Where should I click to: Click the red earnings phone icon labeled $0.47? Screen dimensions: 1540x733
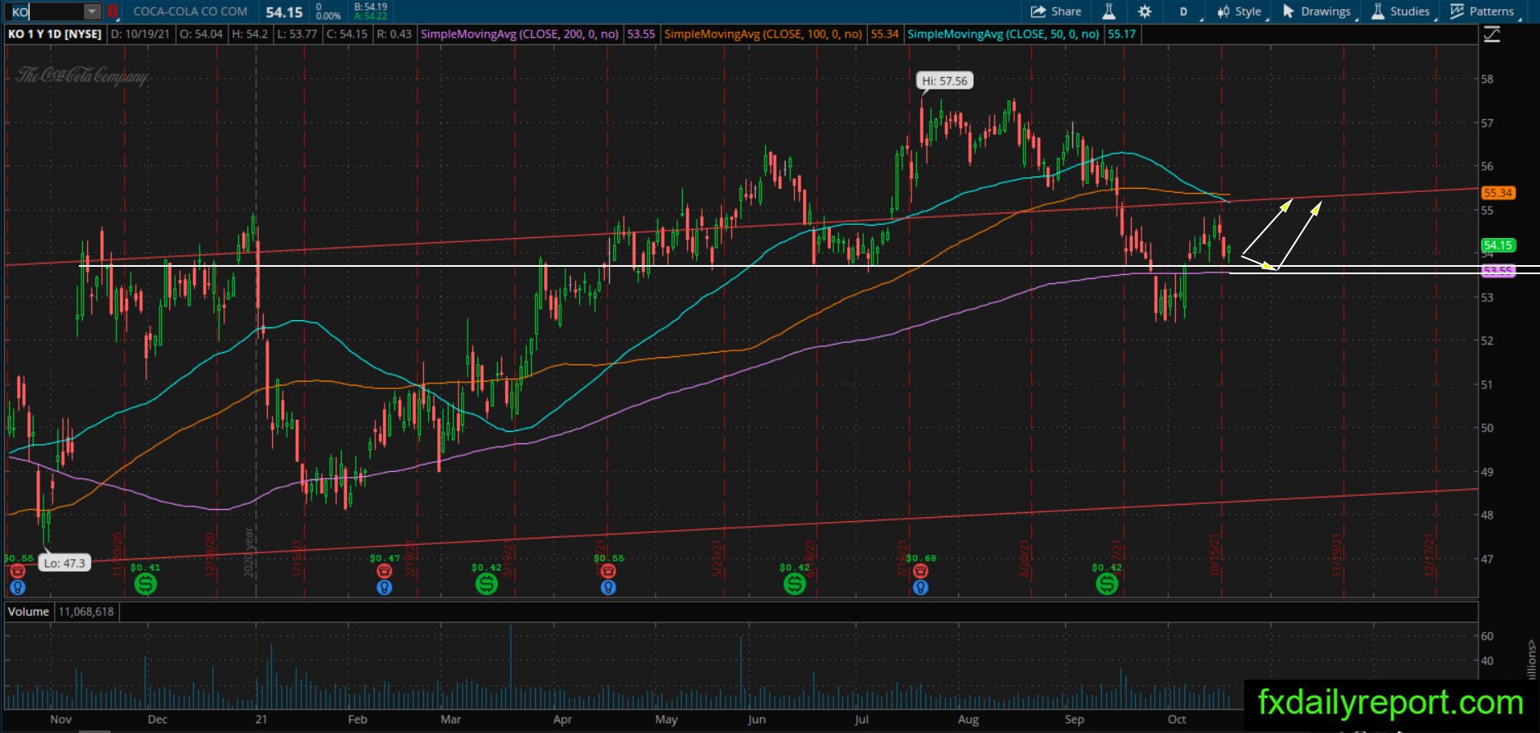384,570
